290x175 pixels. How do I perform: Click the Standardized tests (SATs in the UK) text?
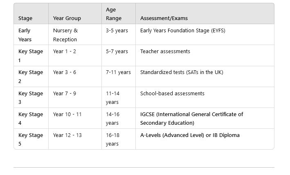182,72
